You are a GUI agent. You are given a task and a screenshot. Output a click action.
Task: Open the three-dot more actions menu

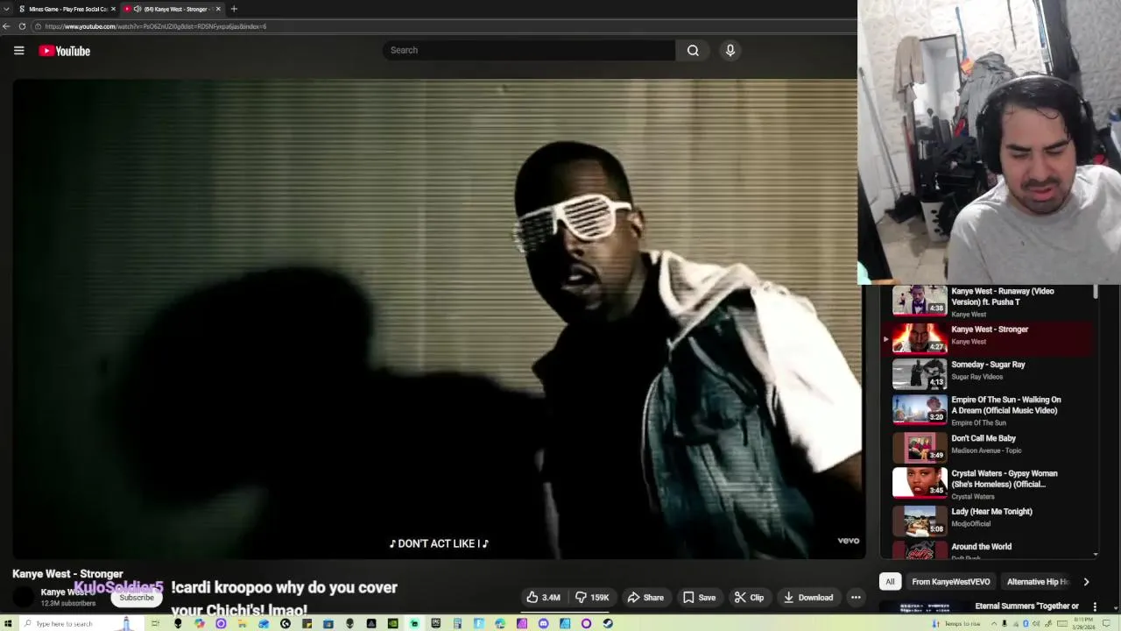coord(856,598)
